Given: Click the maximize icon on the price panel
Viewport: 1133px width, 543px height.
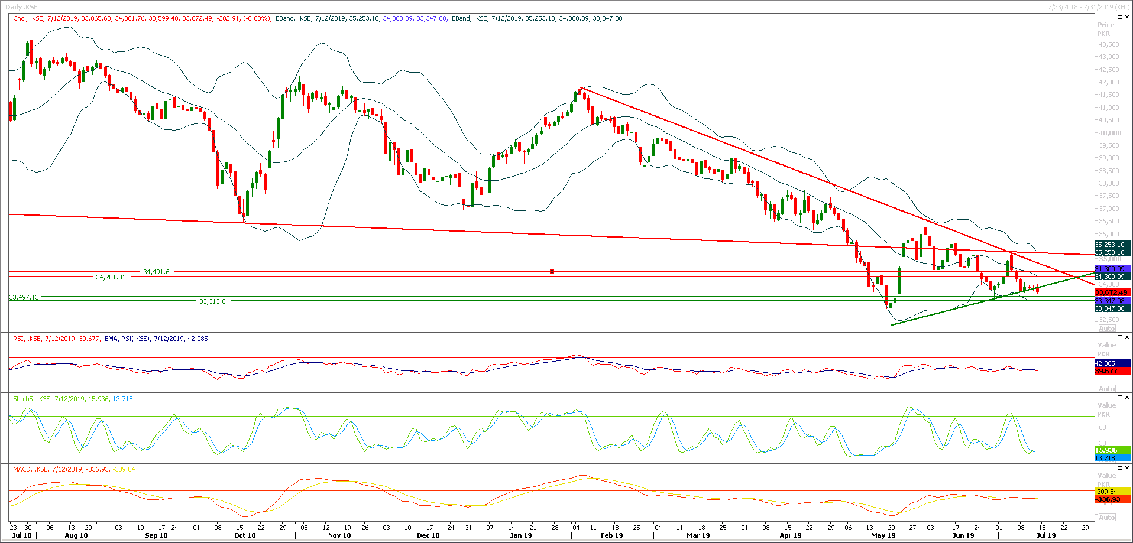Looking at the screenshot, I should coord(1119,17).
